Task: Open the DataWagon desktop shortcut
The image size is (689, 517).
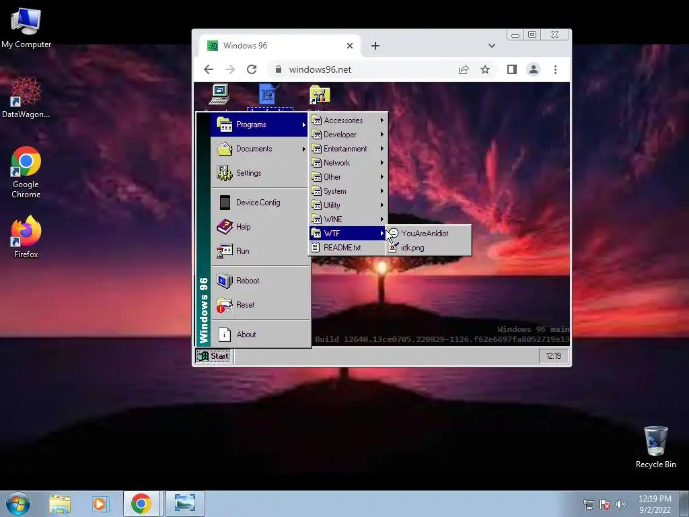Action: coord(26,97)
